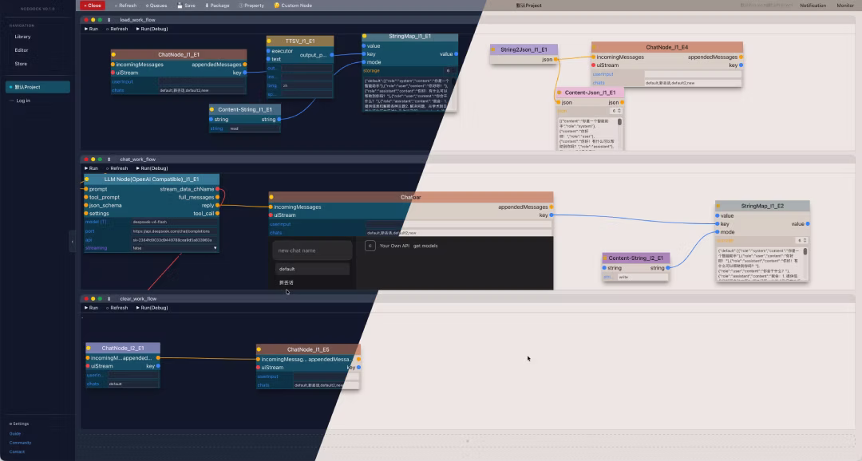Collapse the left sidebar with the edge handle
This screenshot has height=461, width=862.
(x=72, y=241)
